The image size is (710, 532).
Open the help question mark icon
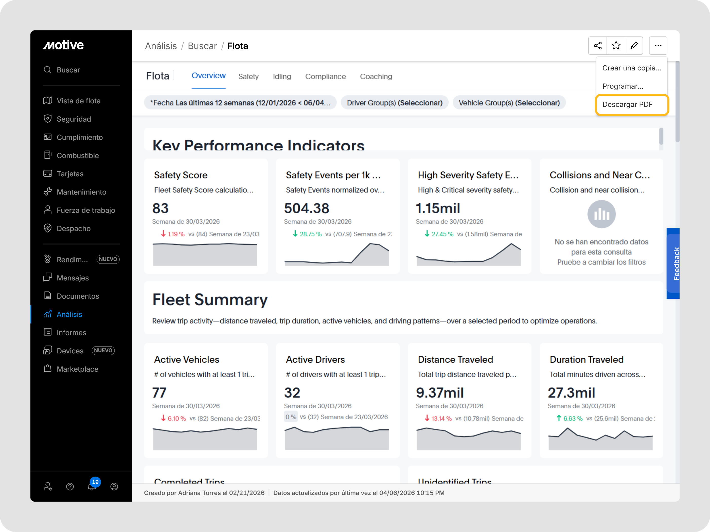[70, 486]
